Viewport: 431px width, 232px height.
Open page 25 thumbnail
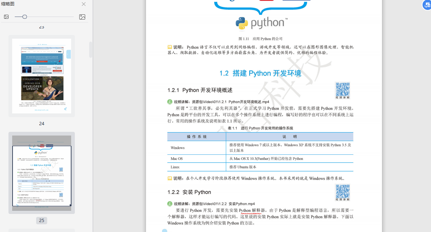pyautogui.click(x=42, y=173)
